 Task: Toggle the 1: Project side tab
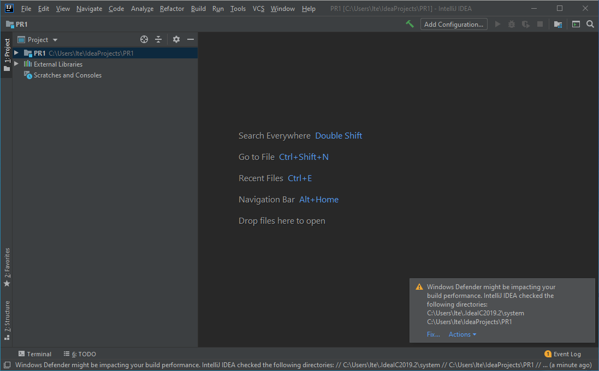pyautogui.click(x=7, y=55)
